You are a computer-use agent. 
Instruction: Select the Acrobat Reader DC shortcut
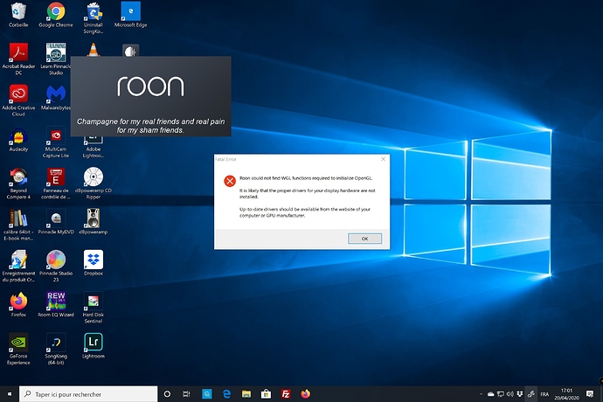click(18, 59)
